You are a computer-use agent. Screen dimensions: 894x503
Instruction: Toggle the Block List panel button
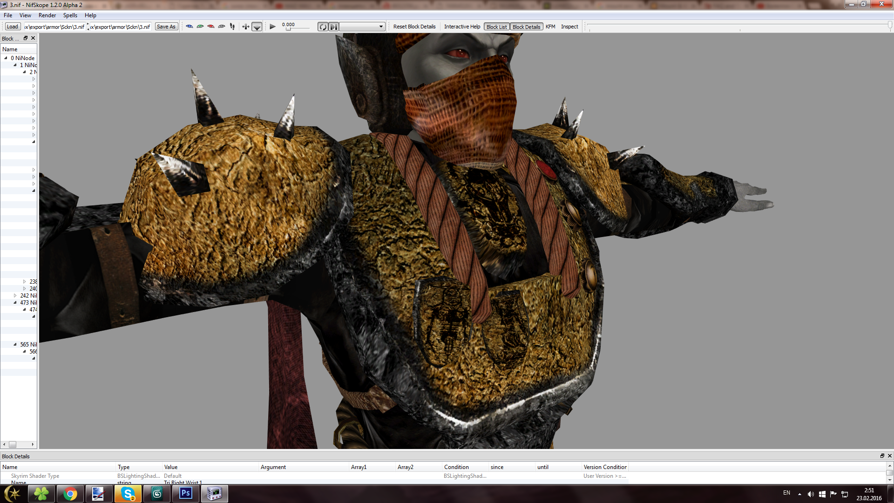pos(497,27)
